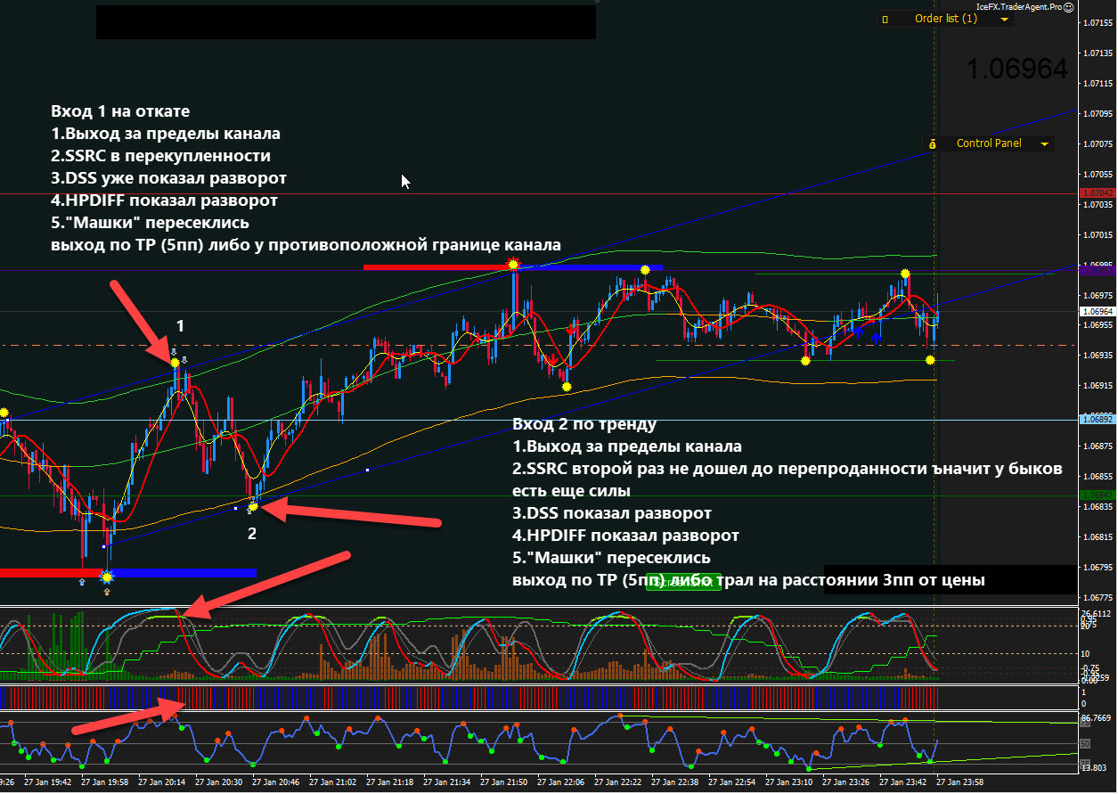Image resolution: width=1118 pixels, height=794 pixels.
Task: Click the Order list rectangle icon
Action: point(885,19)
